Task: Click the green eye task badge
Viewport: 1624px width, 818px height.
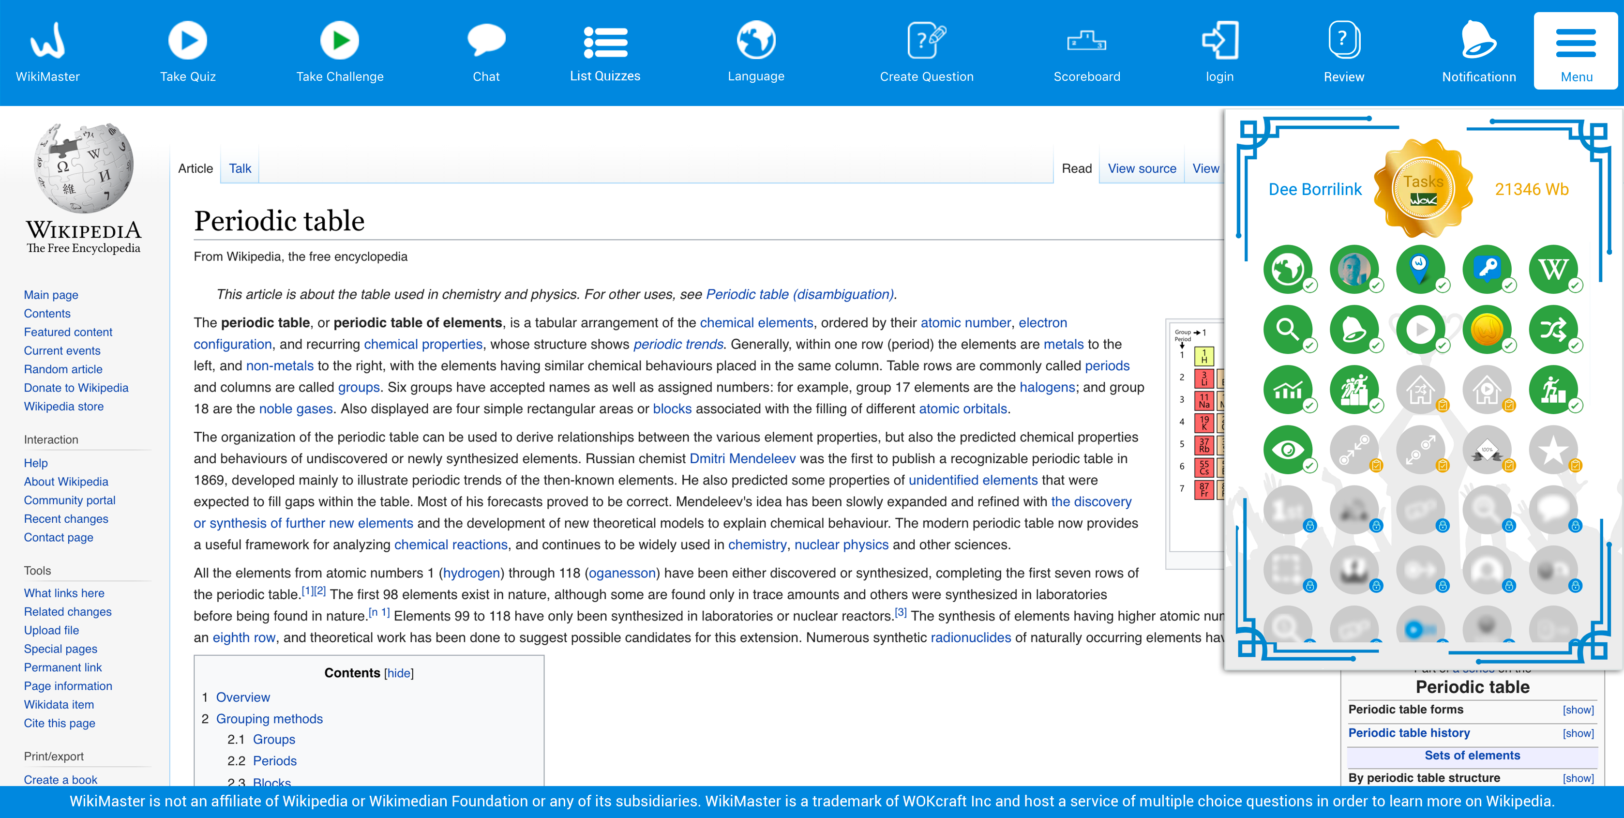Action: tap(1287, 450)
